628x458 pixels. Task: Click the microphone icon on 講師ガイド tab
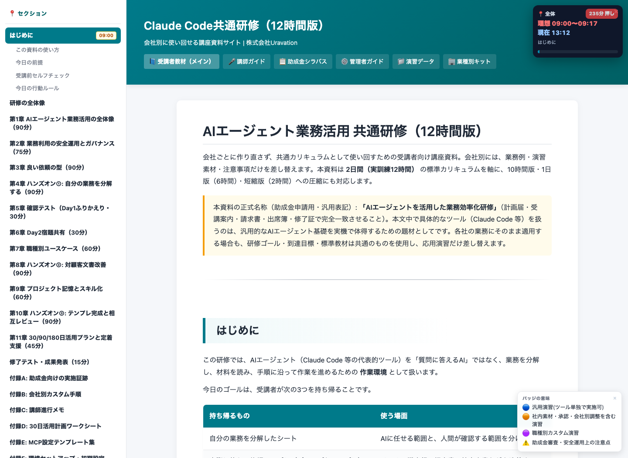coord(232,62)
